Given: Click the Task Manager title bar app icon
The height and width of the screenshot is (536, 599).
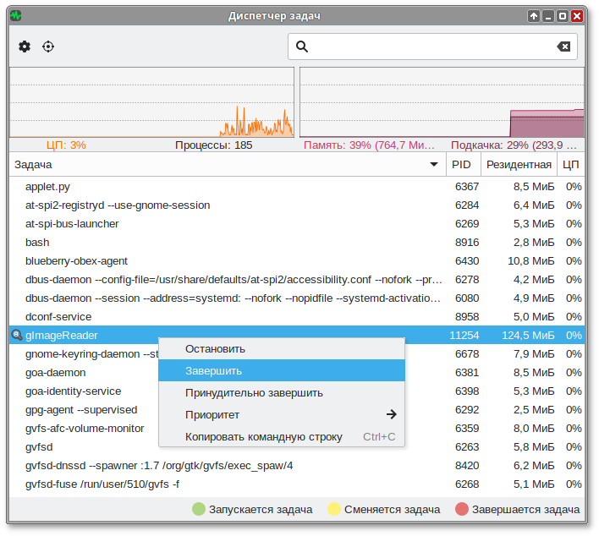Looking at the screenshot, I should click(x=15, y=16).
